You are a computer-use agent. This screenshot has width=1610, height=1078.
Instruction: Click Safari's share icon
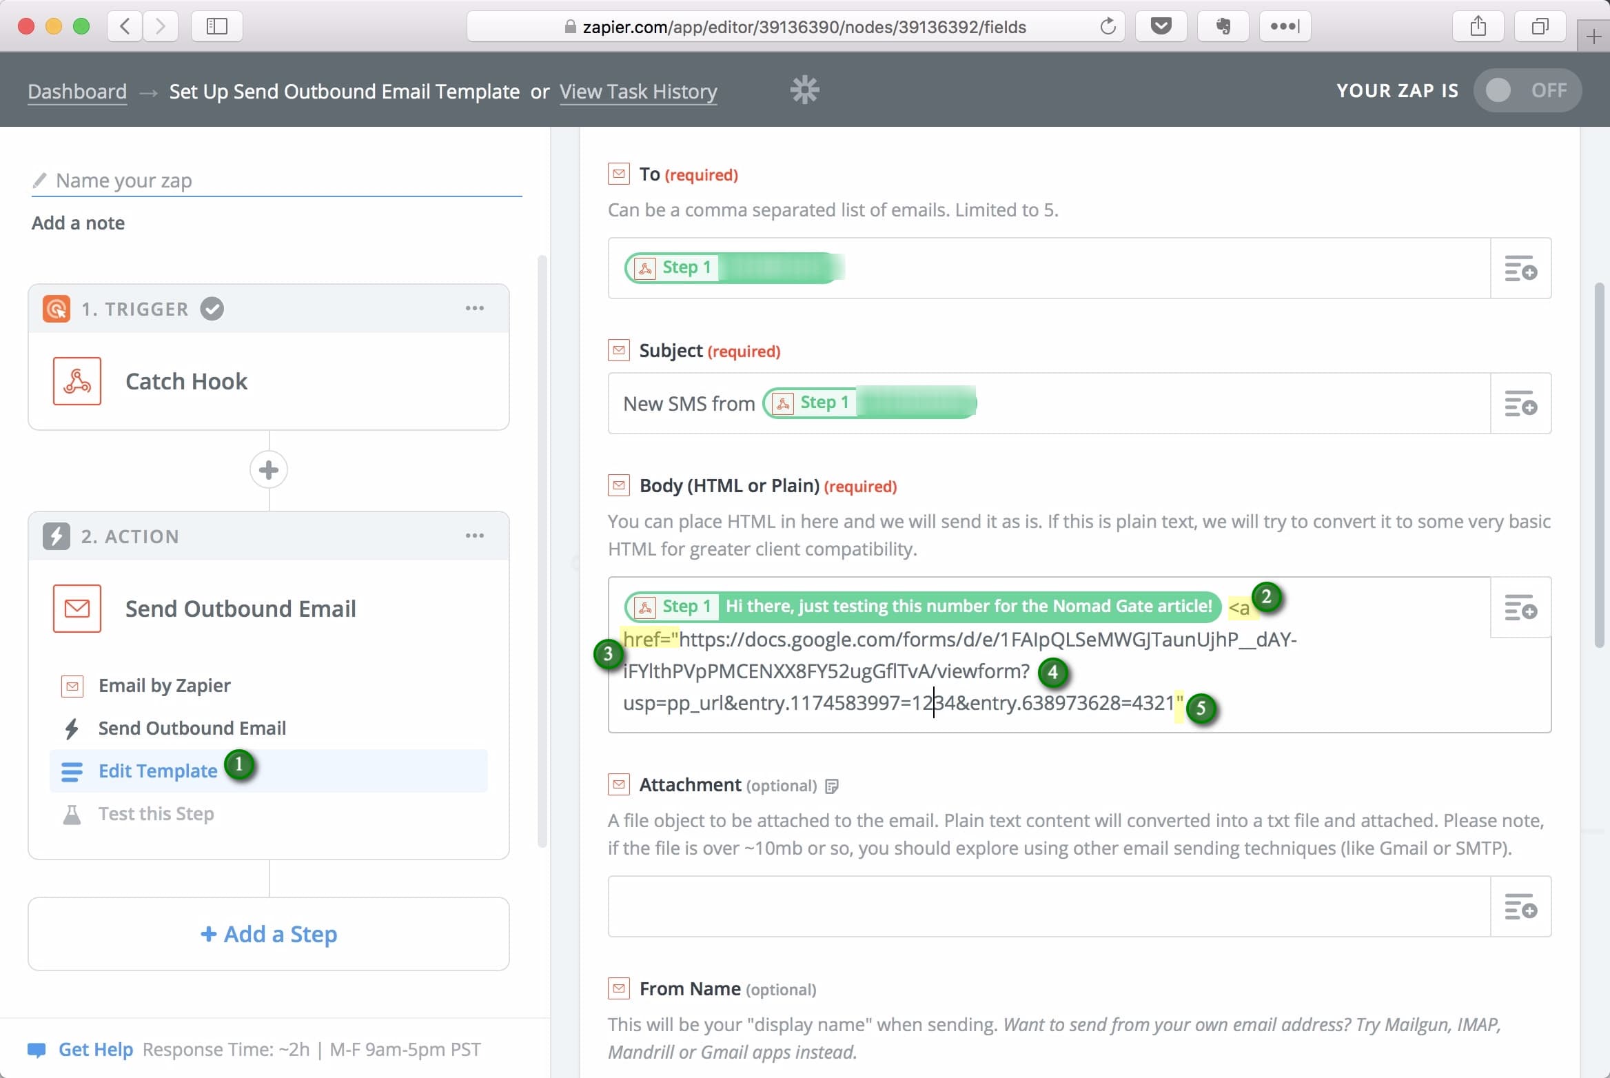1478,27
